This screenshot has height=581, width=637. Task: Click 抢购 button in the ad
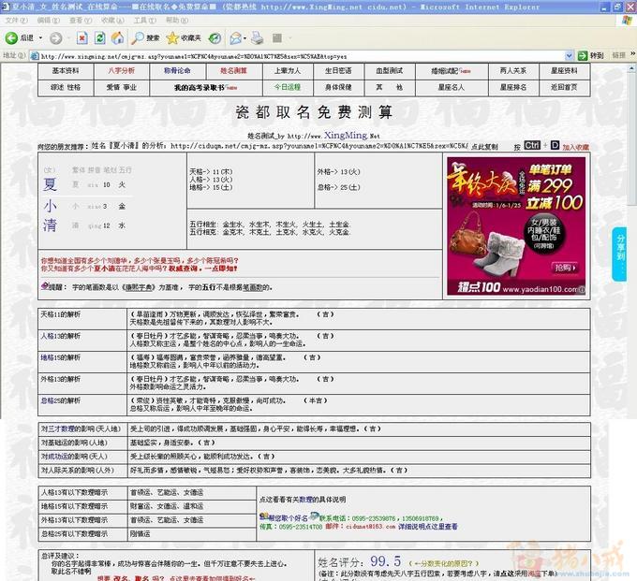pos(565,268)
